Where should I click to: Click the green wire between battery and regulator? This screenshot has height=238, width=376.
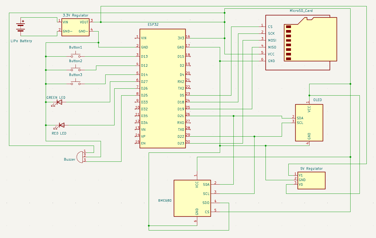click(40, 17)
